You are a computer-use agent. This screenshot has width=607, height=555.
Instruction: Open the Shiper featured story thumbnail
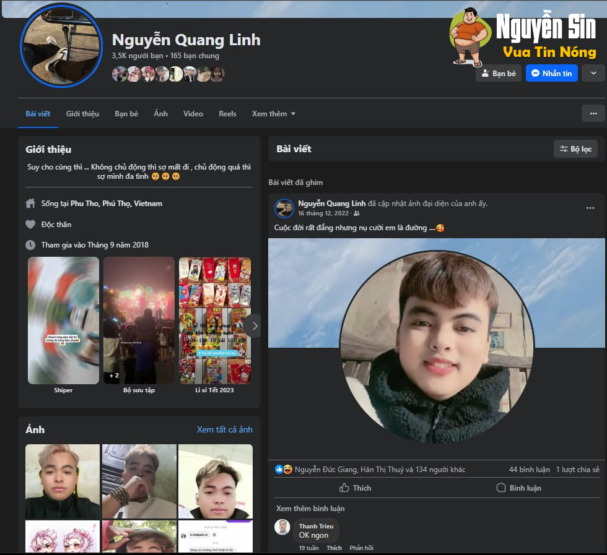[x=63, y=322]
